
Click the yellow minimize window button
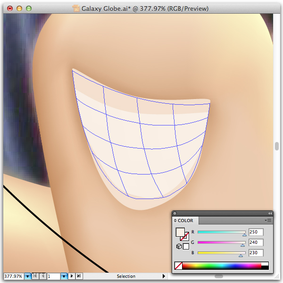(x=19, y=8)
